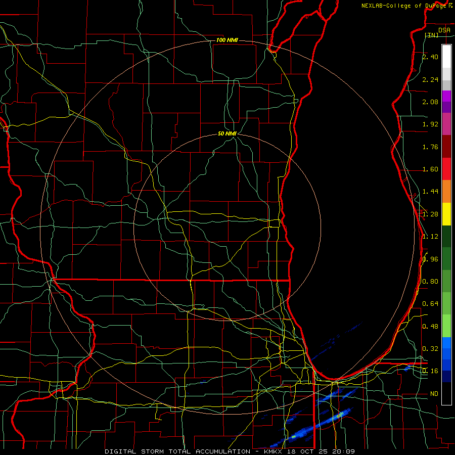Image resolution: width=455 pixels, height=455 pixels.
Task: Select the 50 NMI range ring label
Action: 227,134
